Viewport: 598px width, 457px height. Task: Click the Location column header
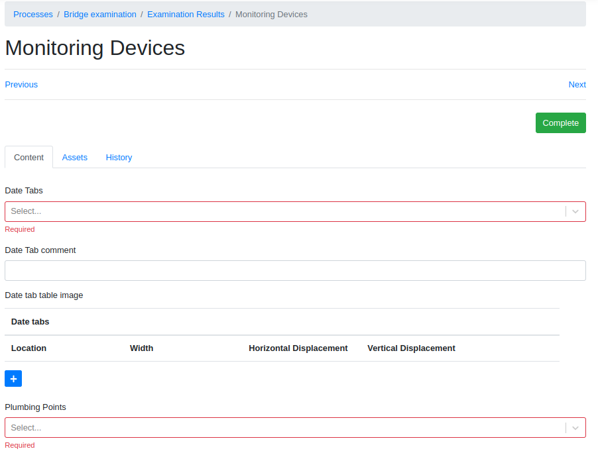pyautogui.click(x=29, y=348)
